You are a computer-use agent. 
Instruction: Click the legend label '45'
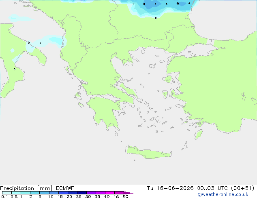116,196
